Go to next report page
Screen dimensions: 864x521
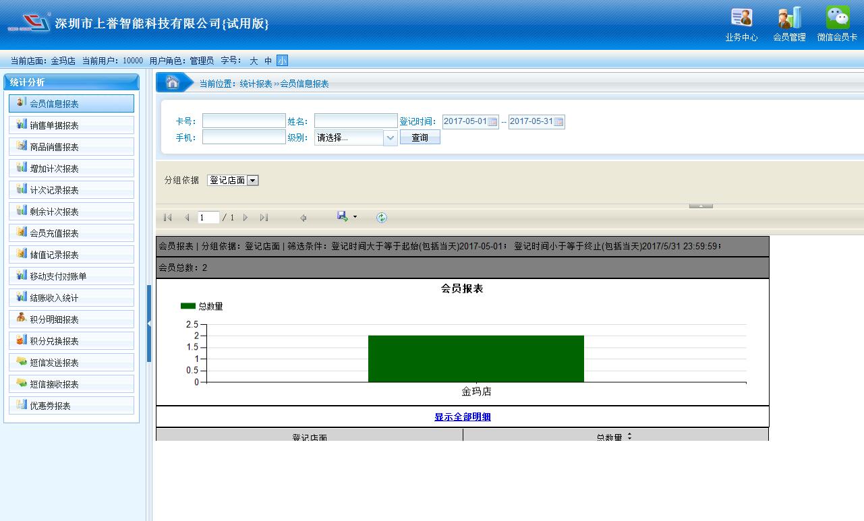pos(246,218)
